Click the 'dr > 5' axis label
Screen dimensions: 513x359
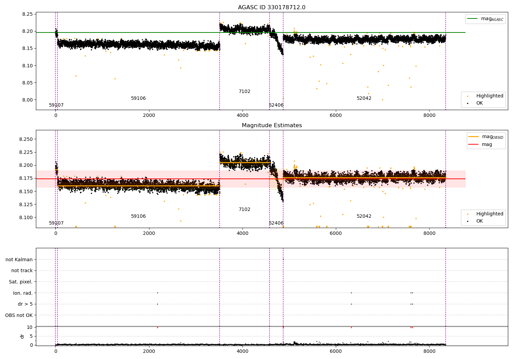pos(25,304)
